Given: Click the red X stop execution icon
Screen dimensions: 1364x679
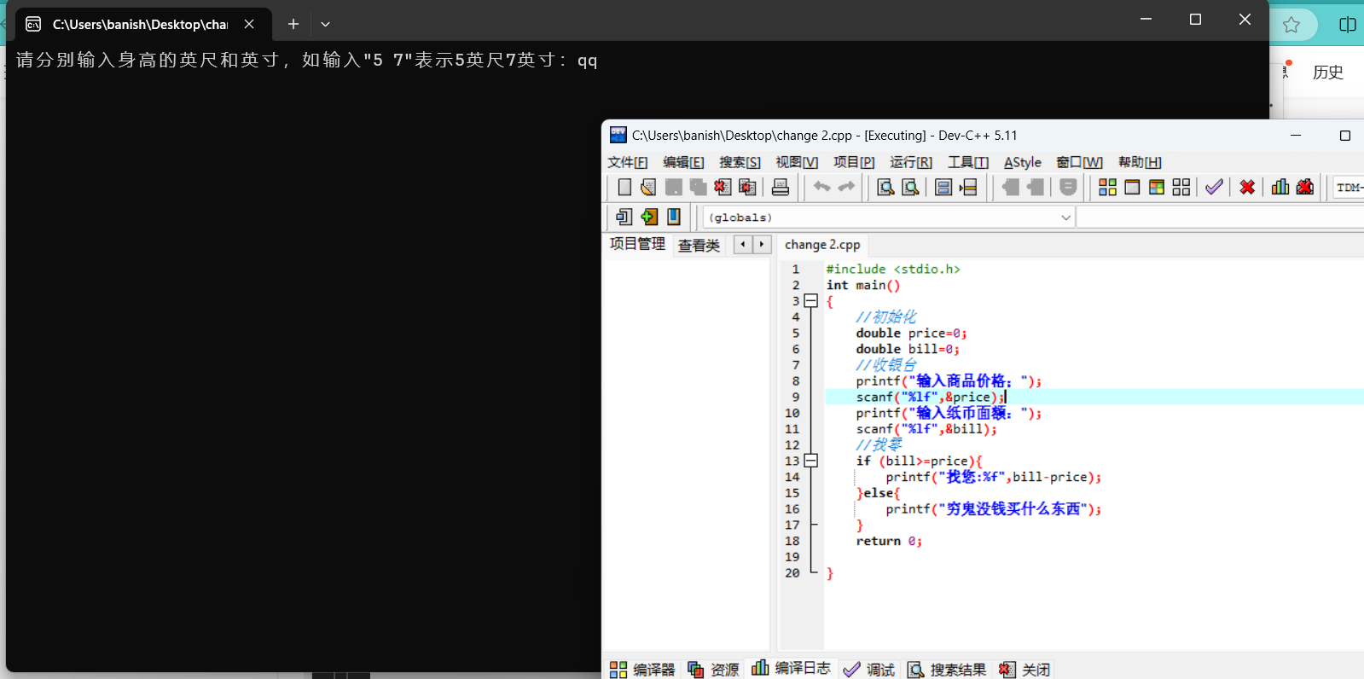Looking at the screenshot, I should pyautogui.click(x=1247, y=188).
